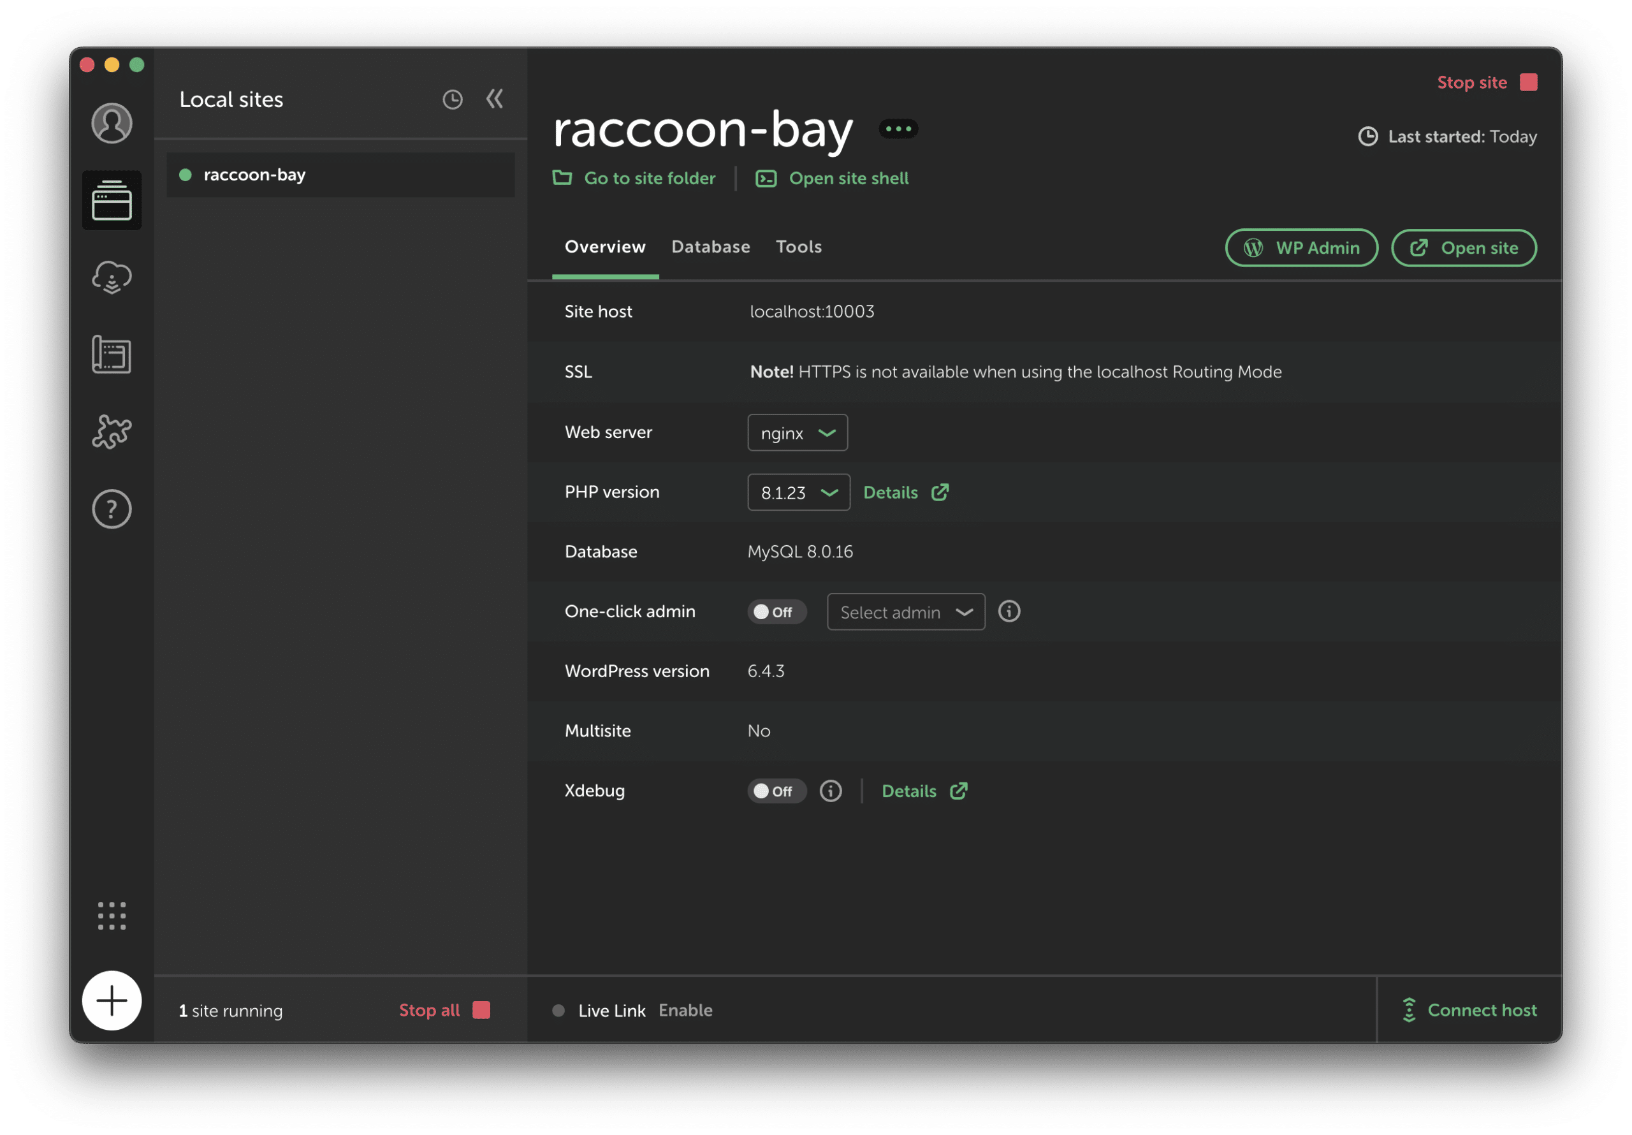
Task: Click the Xdebug Details link
Action: coord(925,791)
